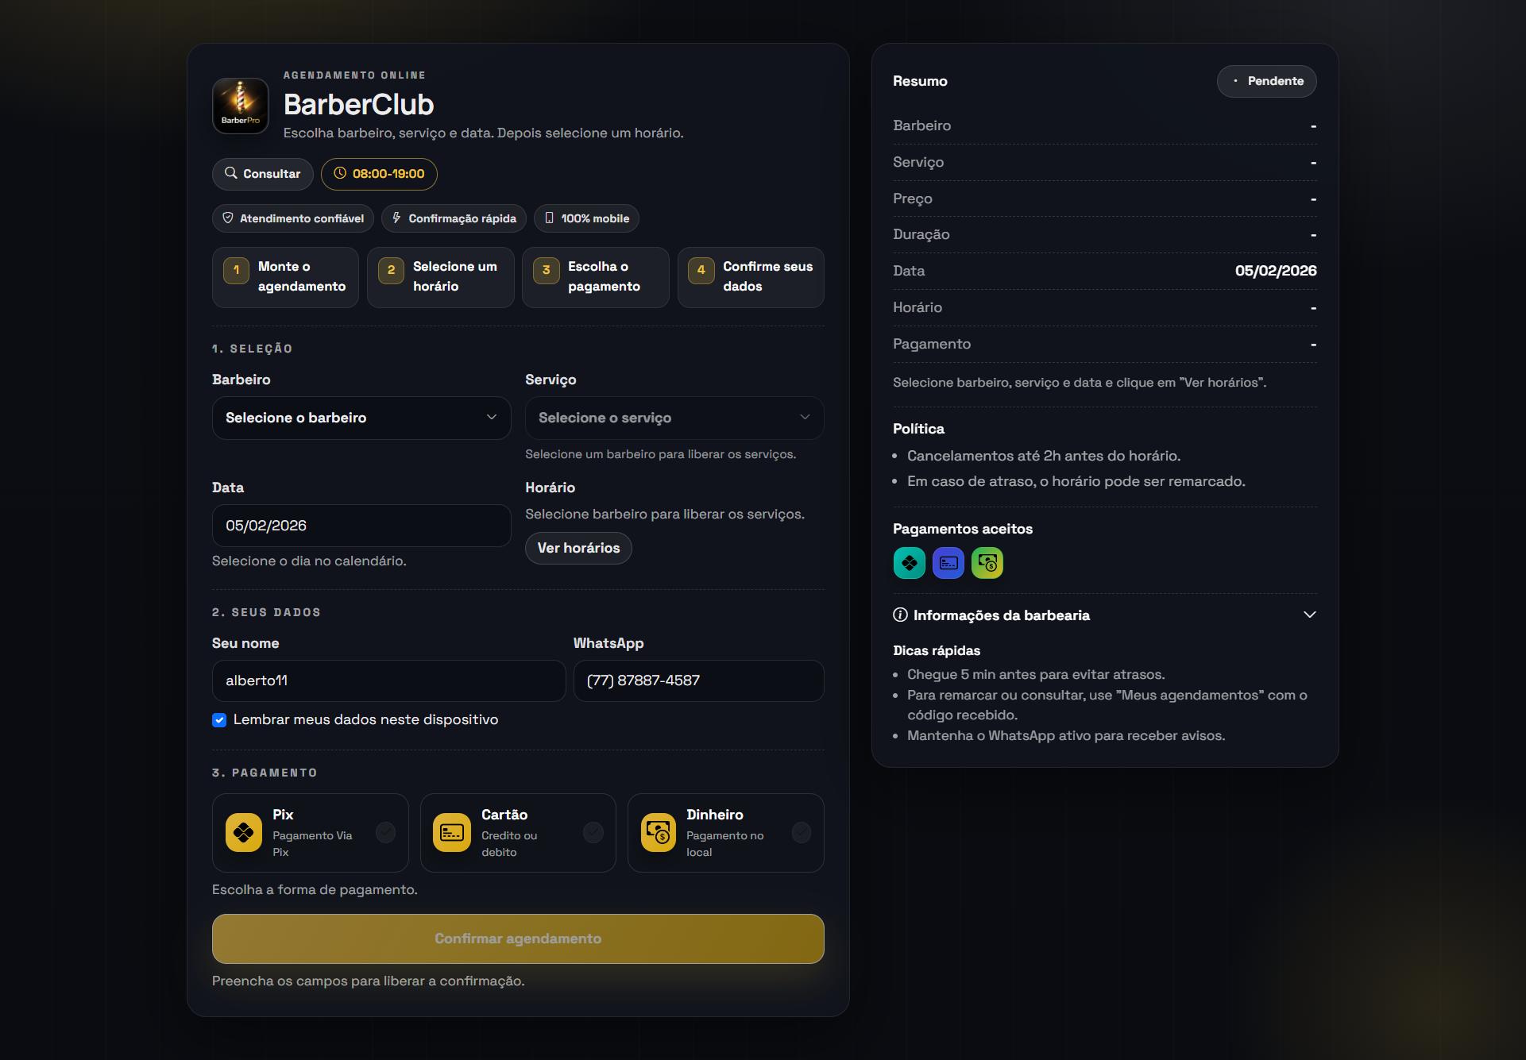
Task: Click the Pendente status indicator
Action: pyautogui.click(x=1266, y=81)
